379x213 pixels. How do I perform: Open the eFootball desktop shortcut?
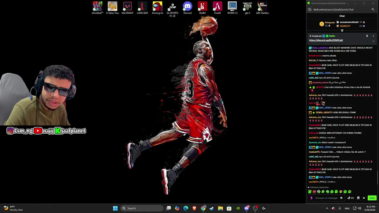point(97,8)
